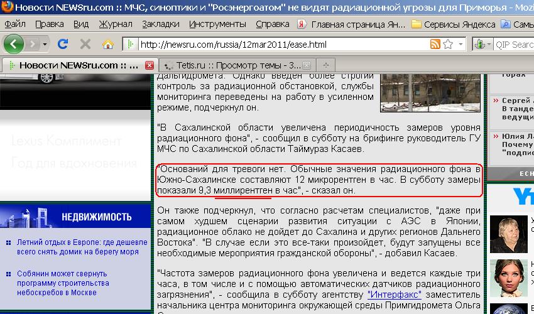Open the Недвижимость section banner

(x=75, y=215)
